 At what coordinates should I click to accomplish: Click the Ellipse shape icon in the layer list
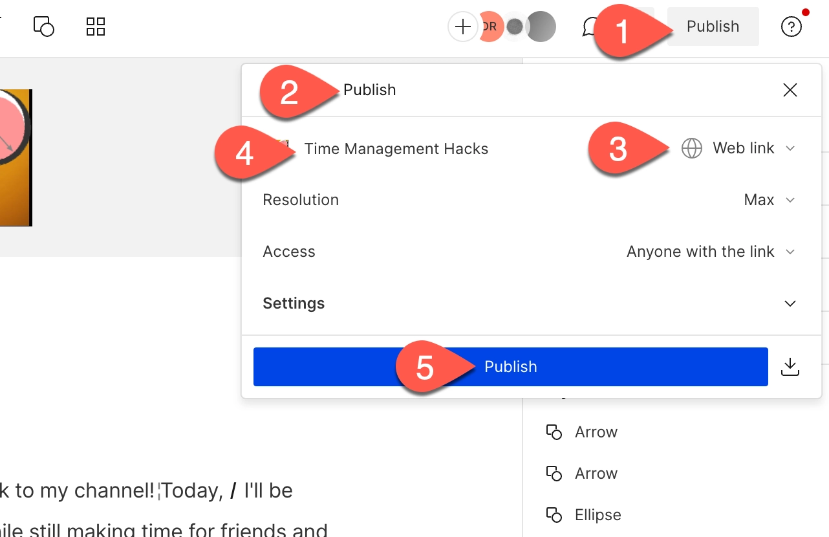(x=554, y=514)
